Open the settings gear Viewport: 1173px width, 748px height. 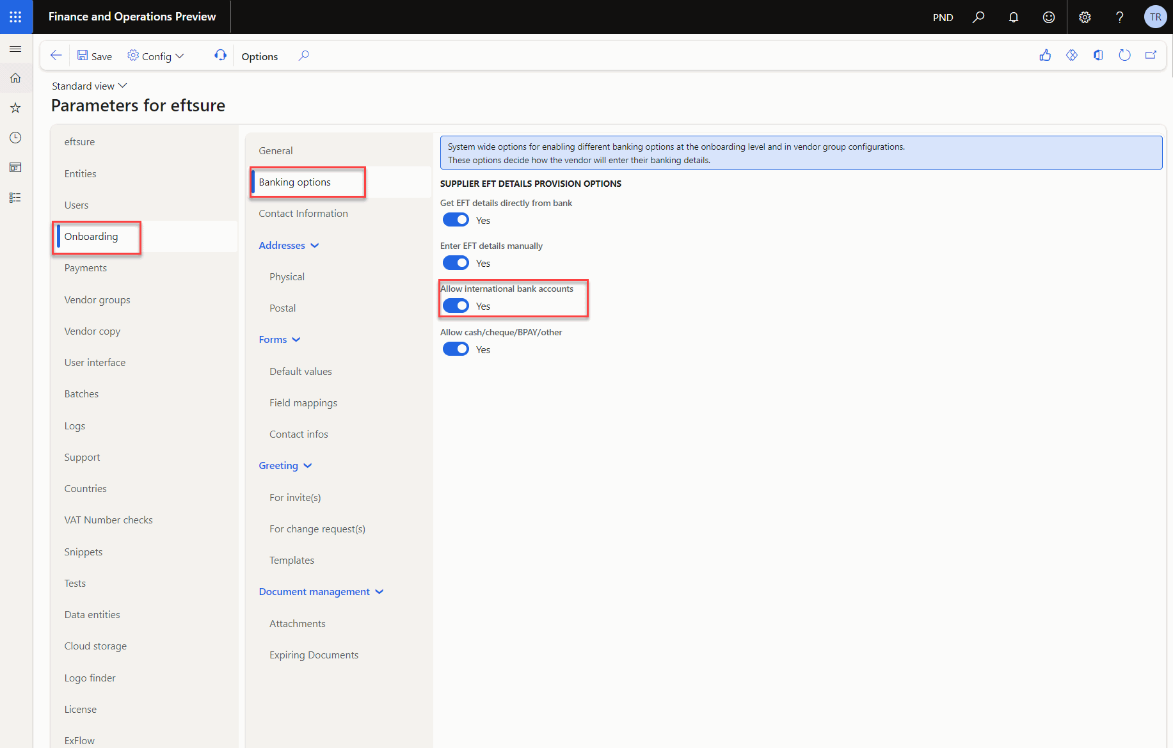point(1085,17)
